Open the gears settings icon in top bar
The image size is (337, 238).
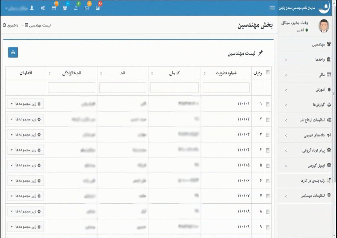[43, 8]
